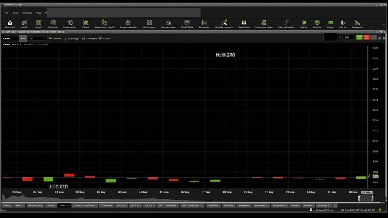The image size is (388, 218).
Task: Open the Options toolbar icon
Action: click(53, 24)
